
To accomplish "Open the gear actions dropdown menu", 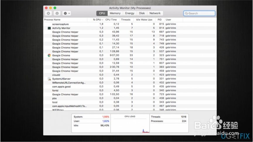I will (x=67, y=13).
